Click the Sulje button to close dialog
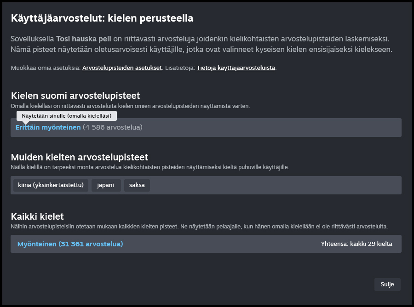The image size is (414, 307). (387, 284)
